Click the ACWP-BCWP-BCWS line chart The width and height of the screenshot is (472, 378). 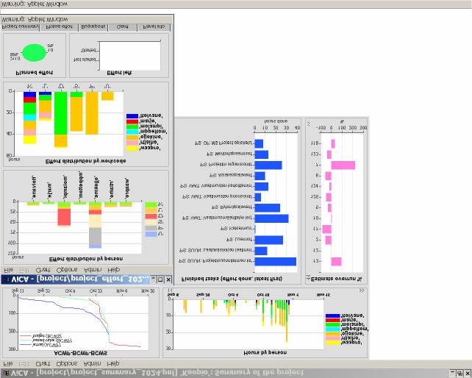pyautogui.click(x=83, y=323)
